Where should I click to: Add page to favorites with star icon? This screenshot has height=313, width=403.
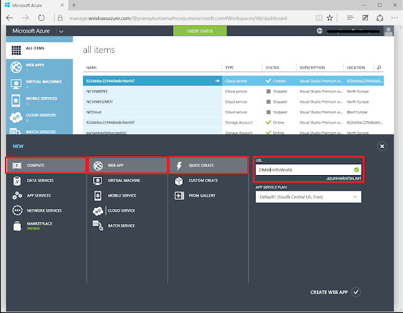[330, 18]
